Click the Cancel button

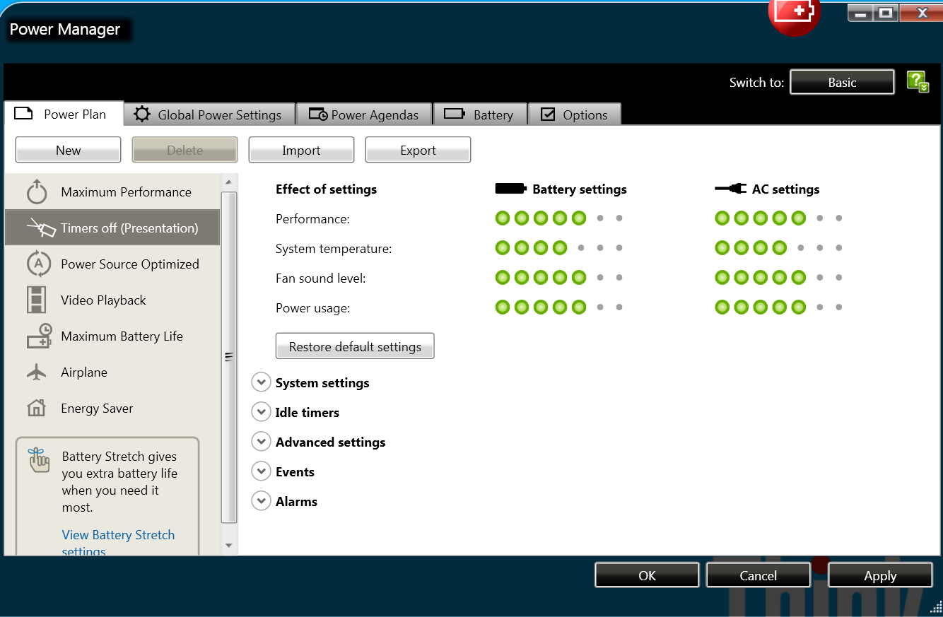(x=758, y=575)
